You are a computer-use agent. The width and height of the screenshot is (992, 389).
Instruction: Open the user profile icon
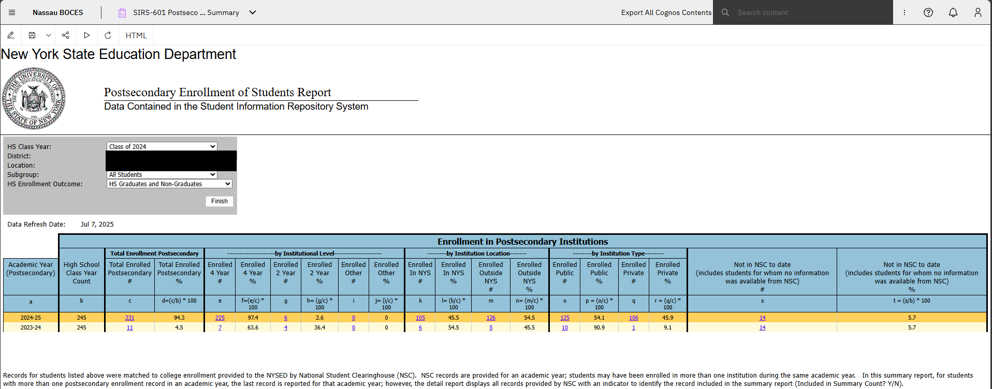pyautogui.click(x=978, y=12)
